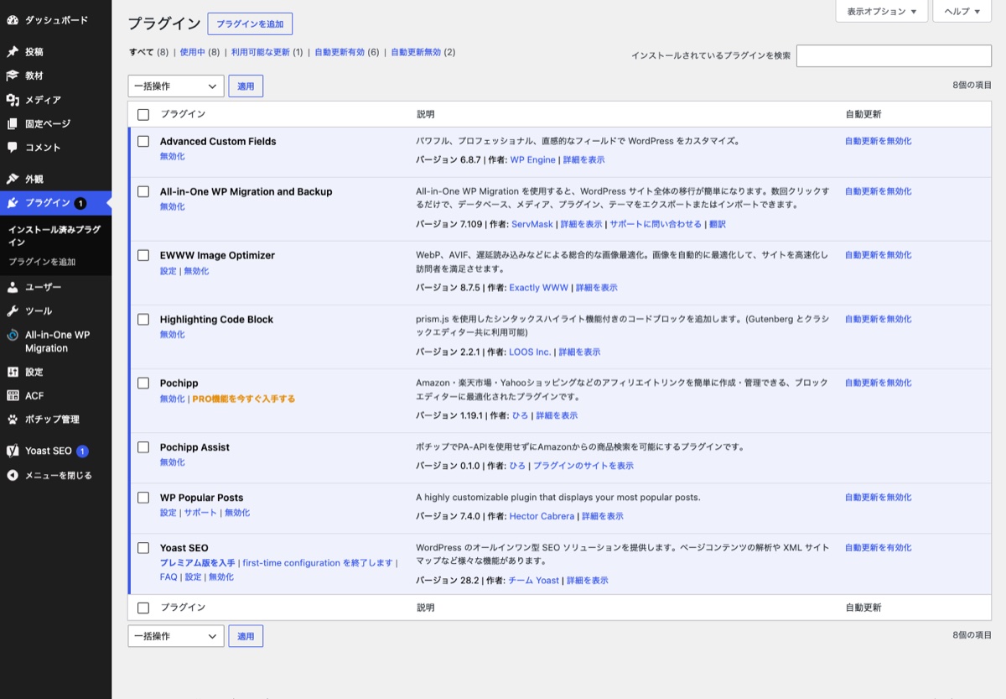
Task: Open Yoast SEO FAQ link
Action: [x=169, y=577]
